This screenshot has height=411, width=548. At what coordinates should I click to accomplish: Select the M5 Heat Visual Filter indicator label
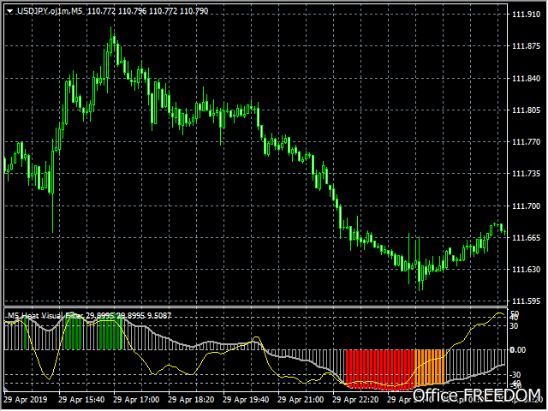point(45,316)
